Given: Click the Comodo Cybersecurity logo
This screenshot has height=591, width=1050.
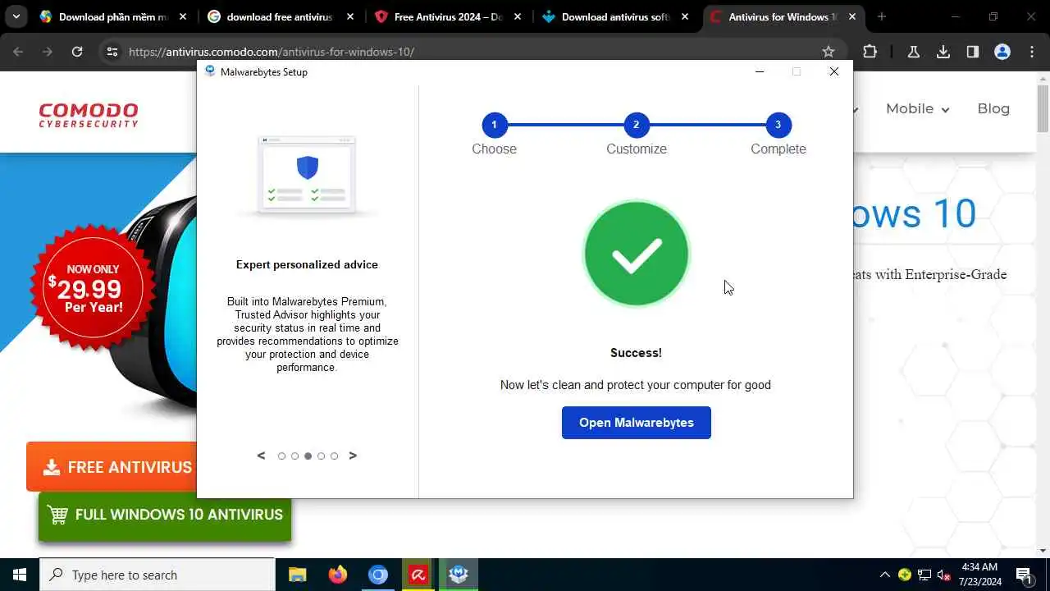Looking at the screenshot, I should pos(89,115).
